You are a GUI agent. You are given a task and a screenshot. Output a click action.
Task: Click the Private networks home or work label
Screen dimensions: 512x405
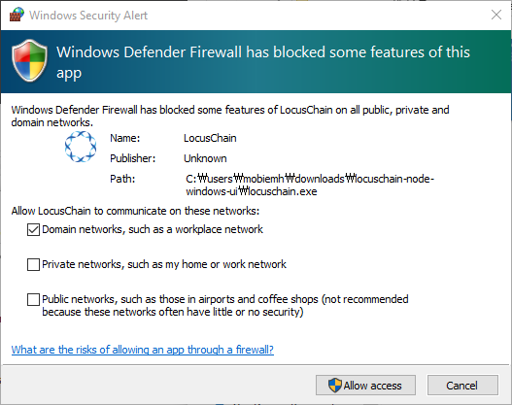[x=164, y=264]
